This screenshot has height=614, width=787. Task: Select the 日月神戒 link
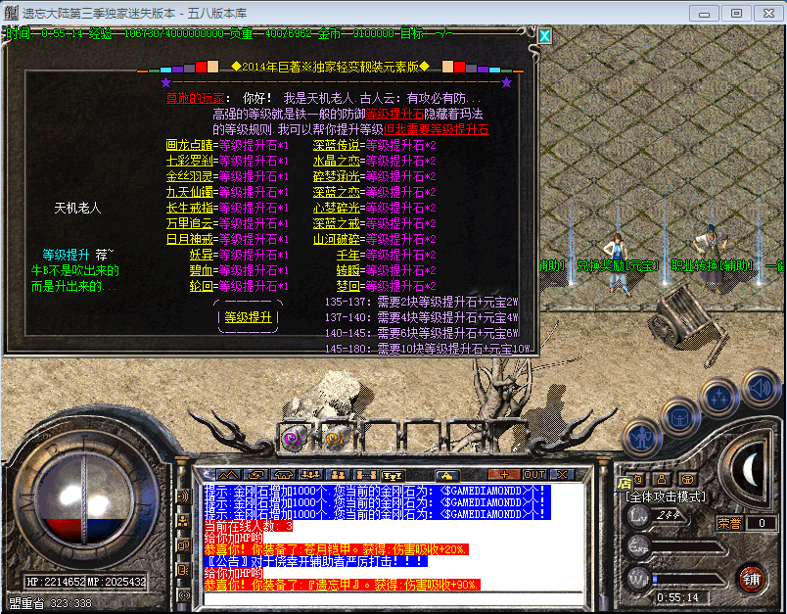coord(190,239)
